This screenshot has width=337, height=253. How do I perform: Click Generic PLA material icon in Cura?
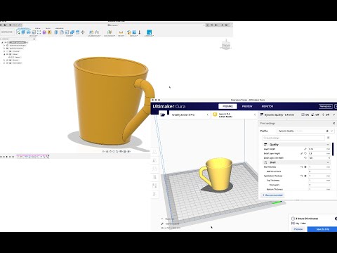coord(215,115)
